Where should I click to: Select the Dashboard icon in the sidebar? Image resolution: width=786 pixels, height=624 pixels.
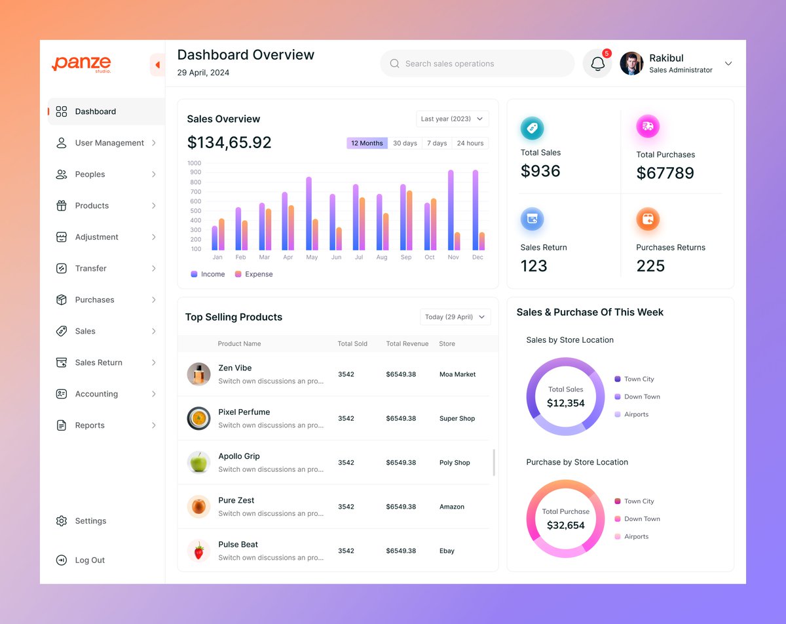[62, 111]
